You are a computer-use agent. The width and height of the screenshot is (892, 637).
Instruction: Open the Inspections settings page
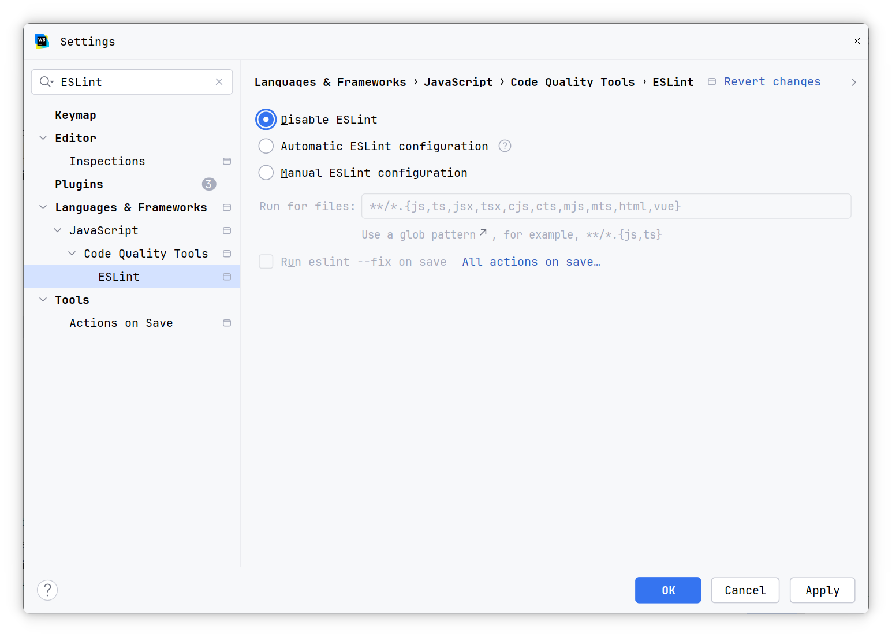[107, 161]
